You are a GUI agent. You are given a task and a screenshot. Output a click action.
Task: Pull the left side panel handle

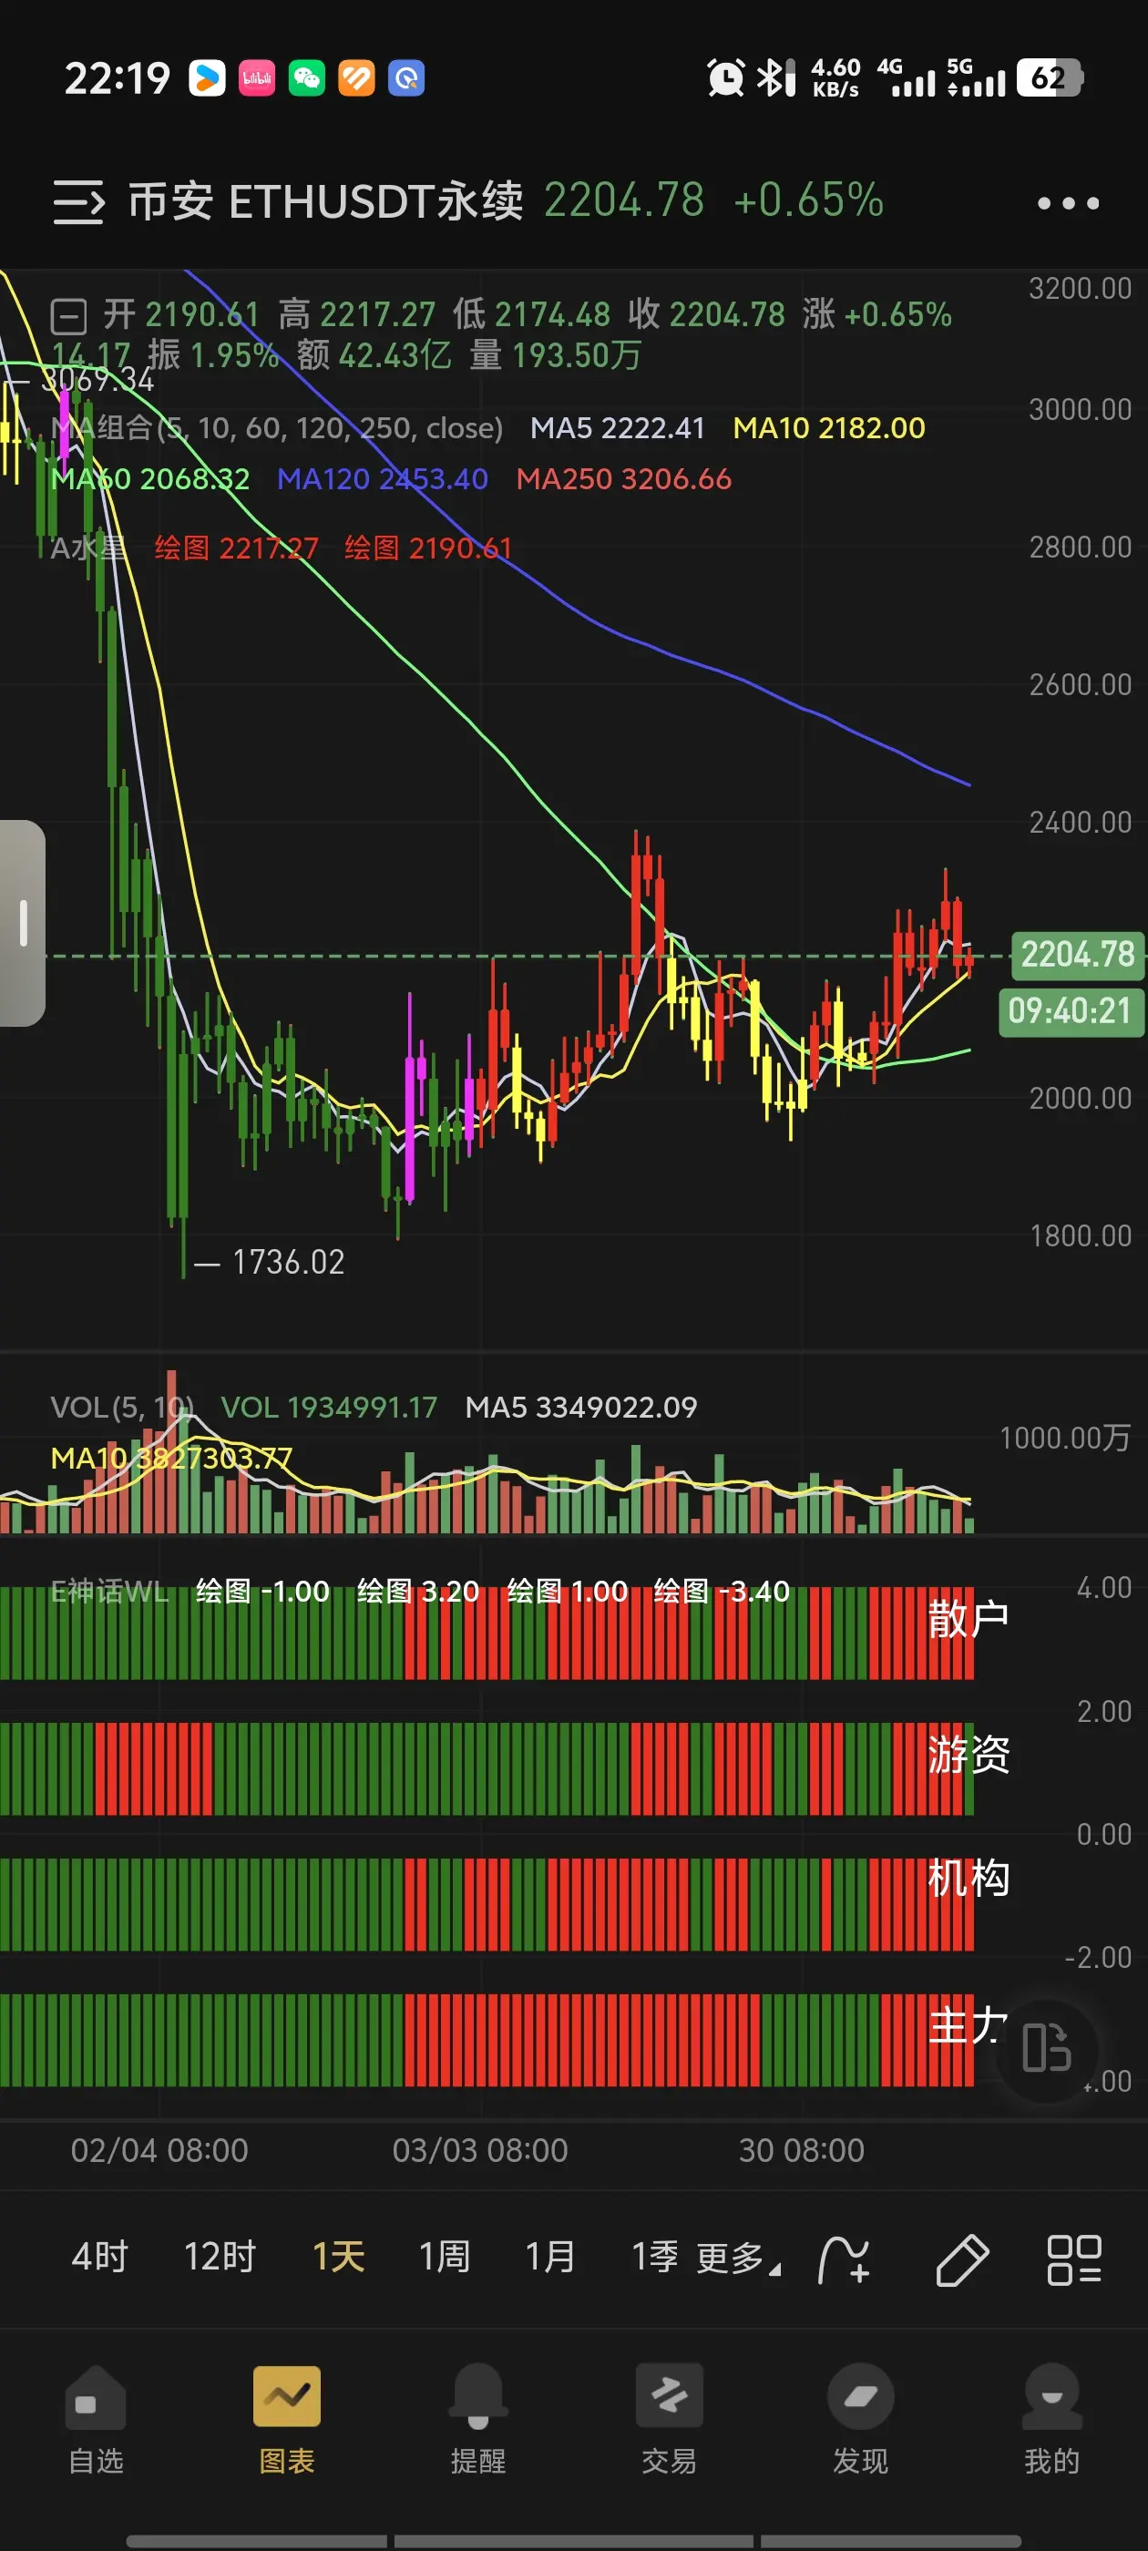[22, 923]
